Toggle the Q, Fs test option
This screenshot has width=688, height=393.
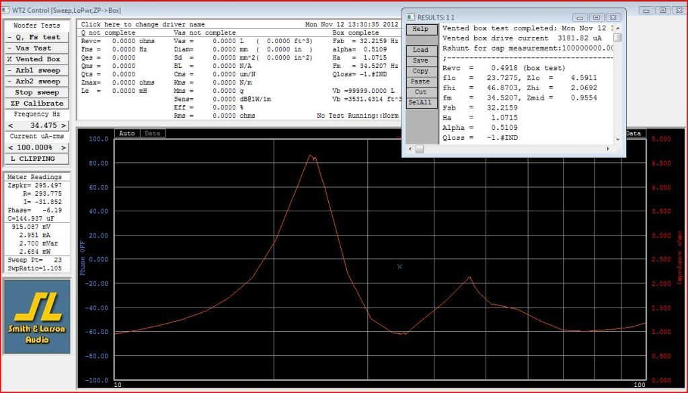click(36, 37)
